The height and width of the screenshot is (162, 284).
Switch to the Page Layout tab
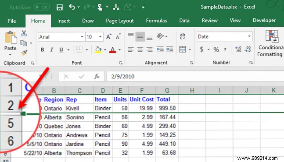120,21
